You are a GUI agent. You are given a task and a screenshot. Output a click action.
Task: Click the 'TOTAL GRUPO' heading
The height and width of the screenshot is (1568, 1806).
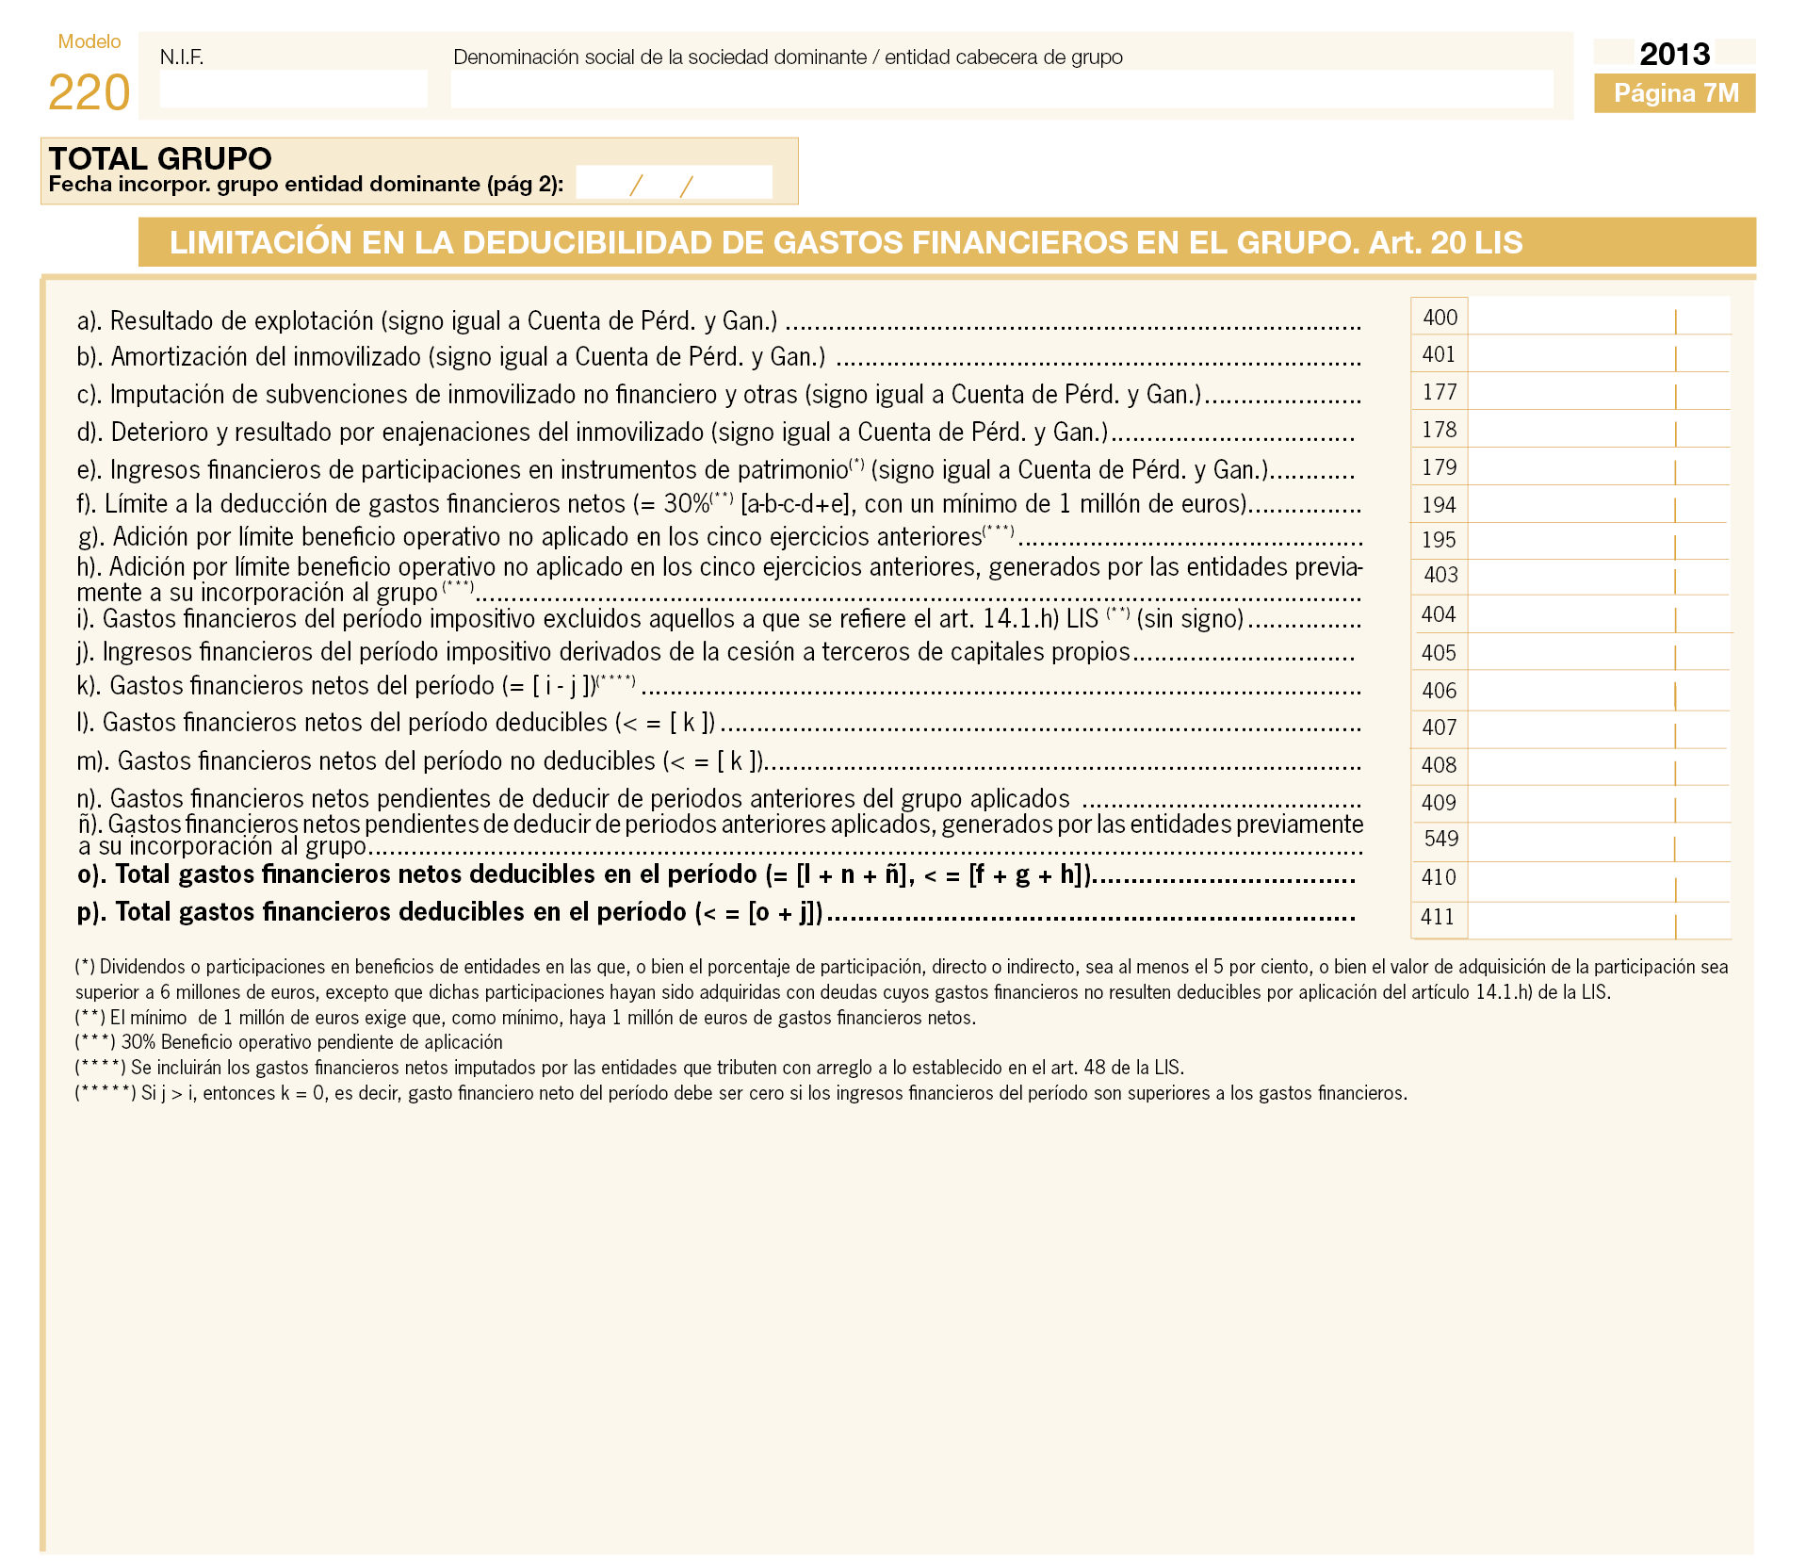pos(160,157)
